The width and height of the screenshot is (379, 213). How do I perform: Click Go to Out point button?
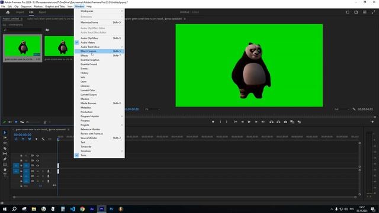tap(263, 122)
